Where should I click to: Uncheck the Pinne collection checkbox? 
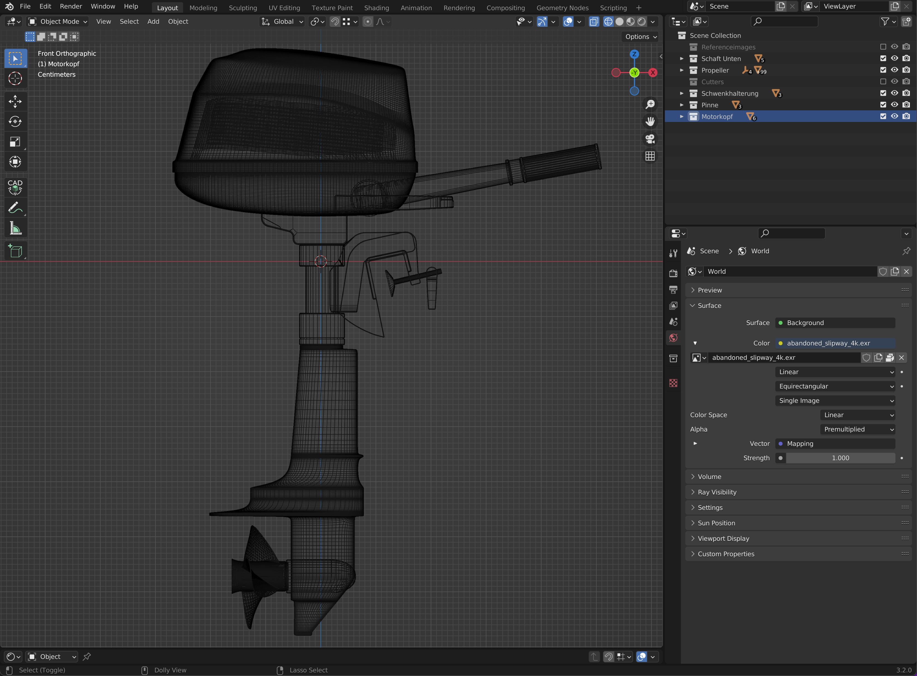(883, 105)
